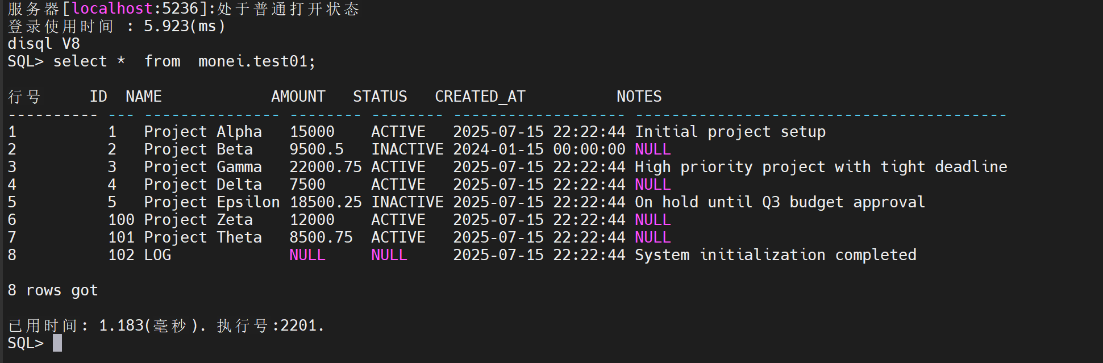
Task: Click the amount 8500.75
Action: tap(321, 237)
